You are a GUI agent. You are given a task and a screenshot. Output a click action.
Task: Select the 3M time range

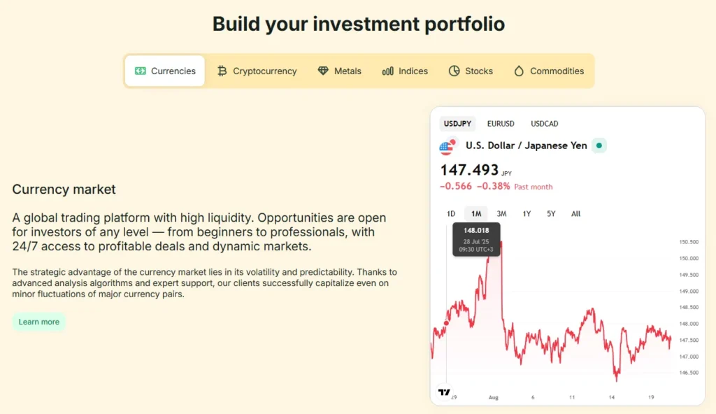501,214
